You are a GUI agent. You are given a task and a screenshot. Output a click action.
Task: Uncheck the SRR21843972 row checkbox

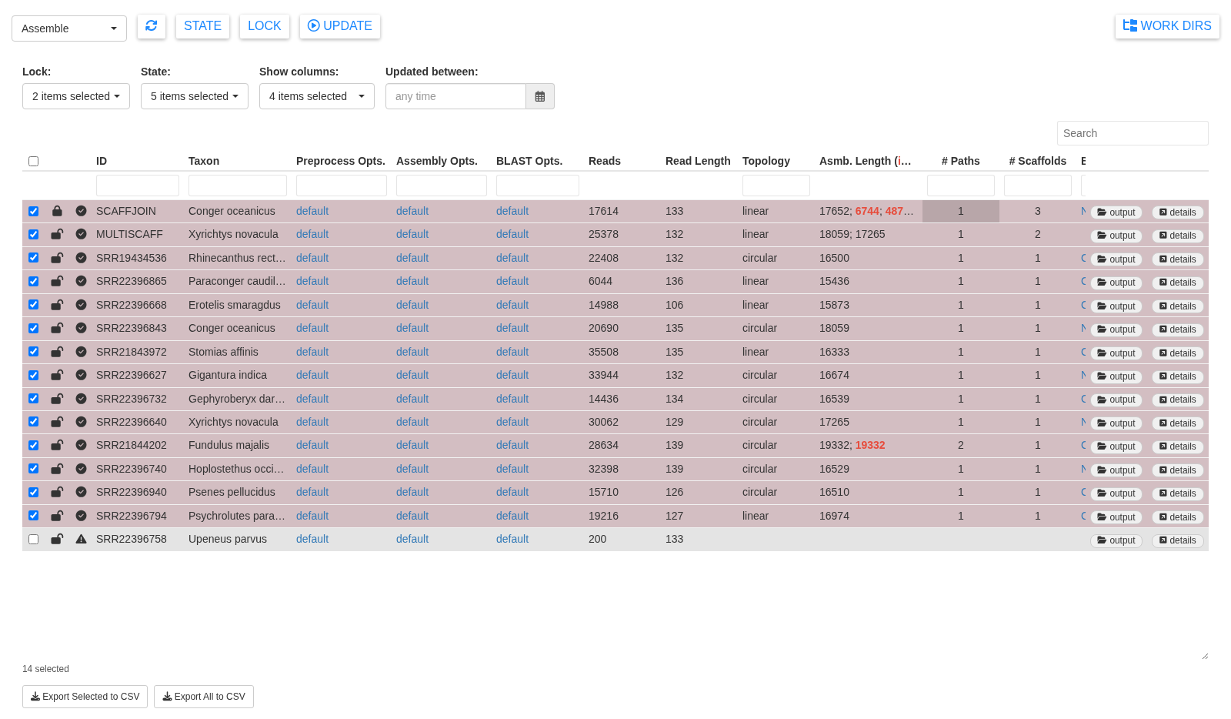click(x=33, y=352)
